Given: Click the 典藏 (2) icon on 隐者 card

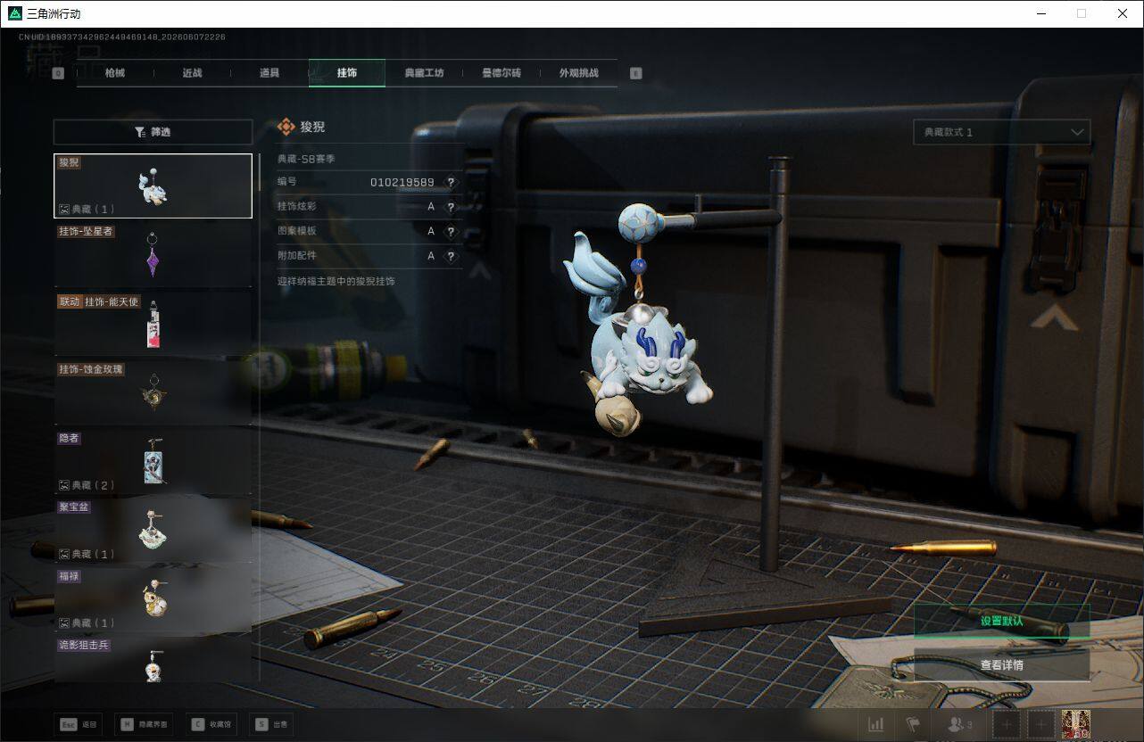Looking at the screenshot, I should tap(64, 485).
